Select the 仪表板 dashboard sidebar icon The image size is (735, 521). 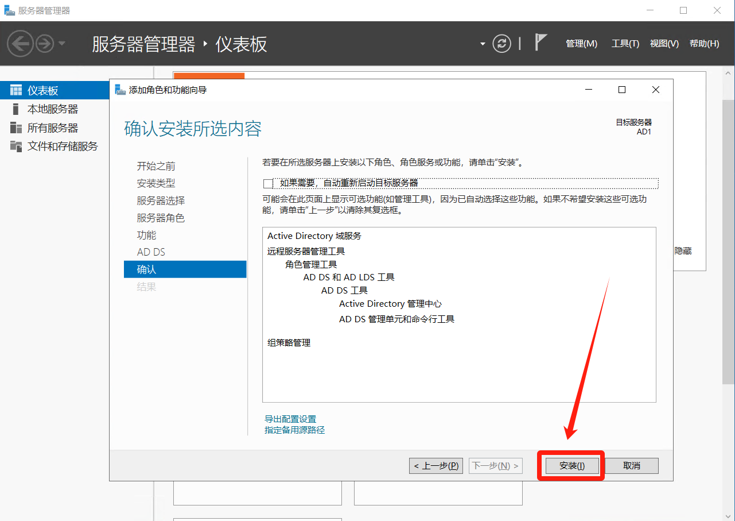pyautogui.click(x=16, y=91)
